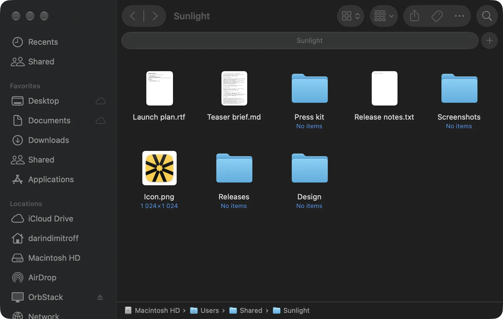
Task: Click Sunlight in the path bar
Action: tap(291, 310)
